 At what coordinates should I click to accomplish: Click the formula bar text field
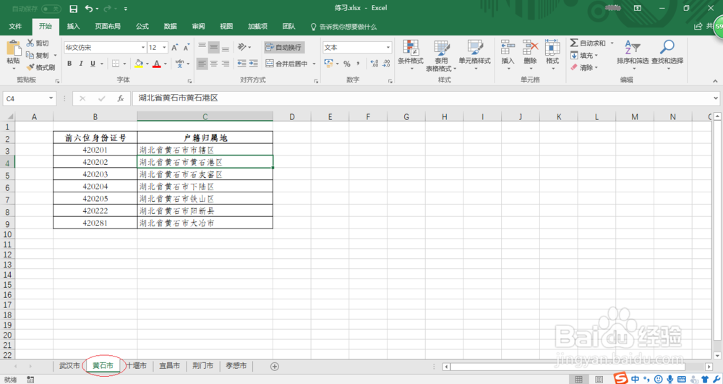point(422,98)
